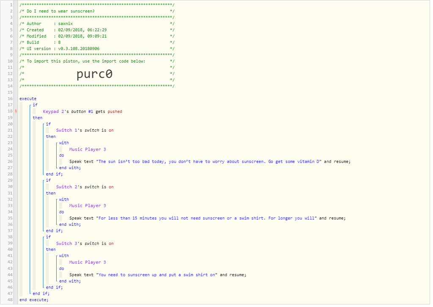
Task: Click the "on" value in Switch 1 condition
Action: coord(111,130)
